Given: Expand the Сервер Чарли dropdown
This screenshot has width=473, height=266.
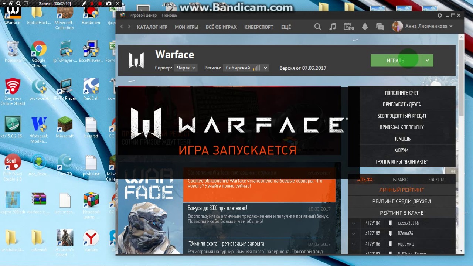Looking at the screenshot, I should click(187, 68).
